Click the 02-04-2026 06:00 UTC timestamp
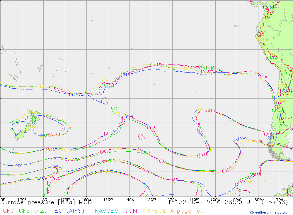This screenshot has height=215, width=293. point(218,202)
